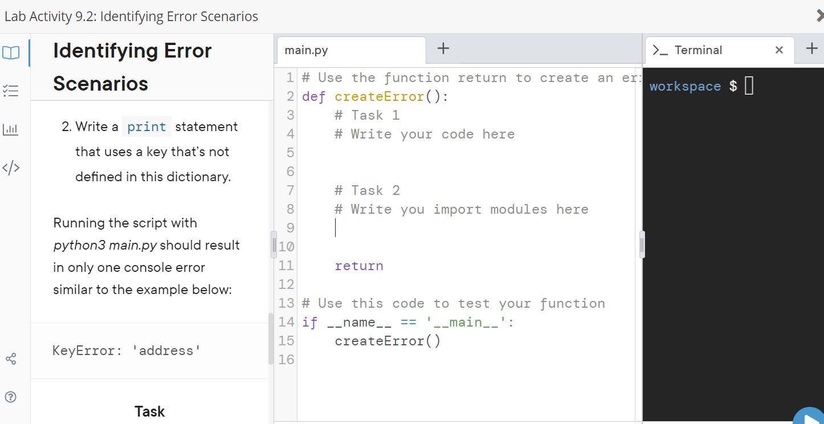
Task: Add a new editor tab with plus
Action: [x=443, y=49]
